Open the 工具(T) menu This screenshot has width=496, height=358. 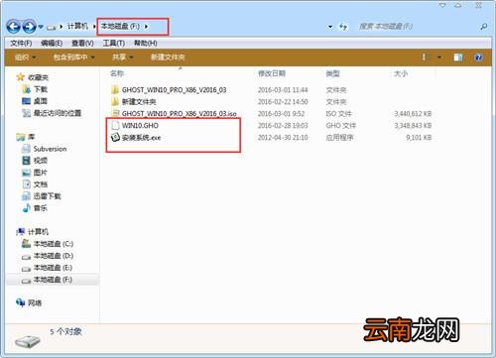pyautogui.click(x=113, y=43)
